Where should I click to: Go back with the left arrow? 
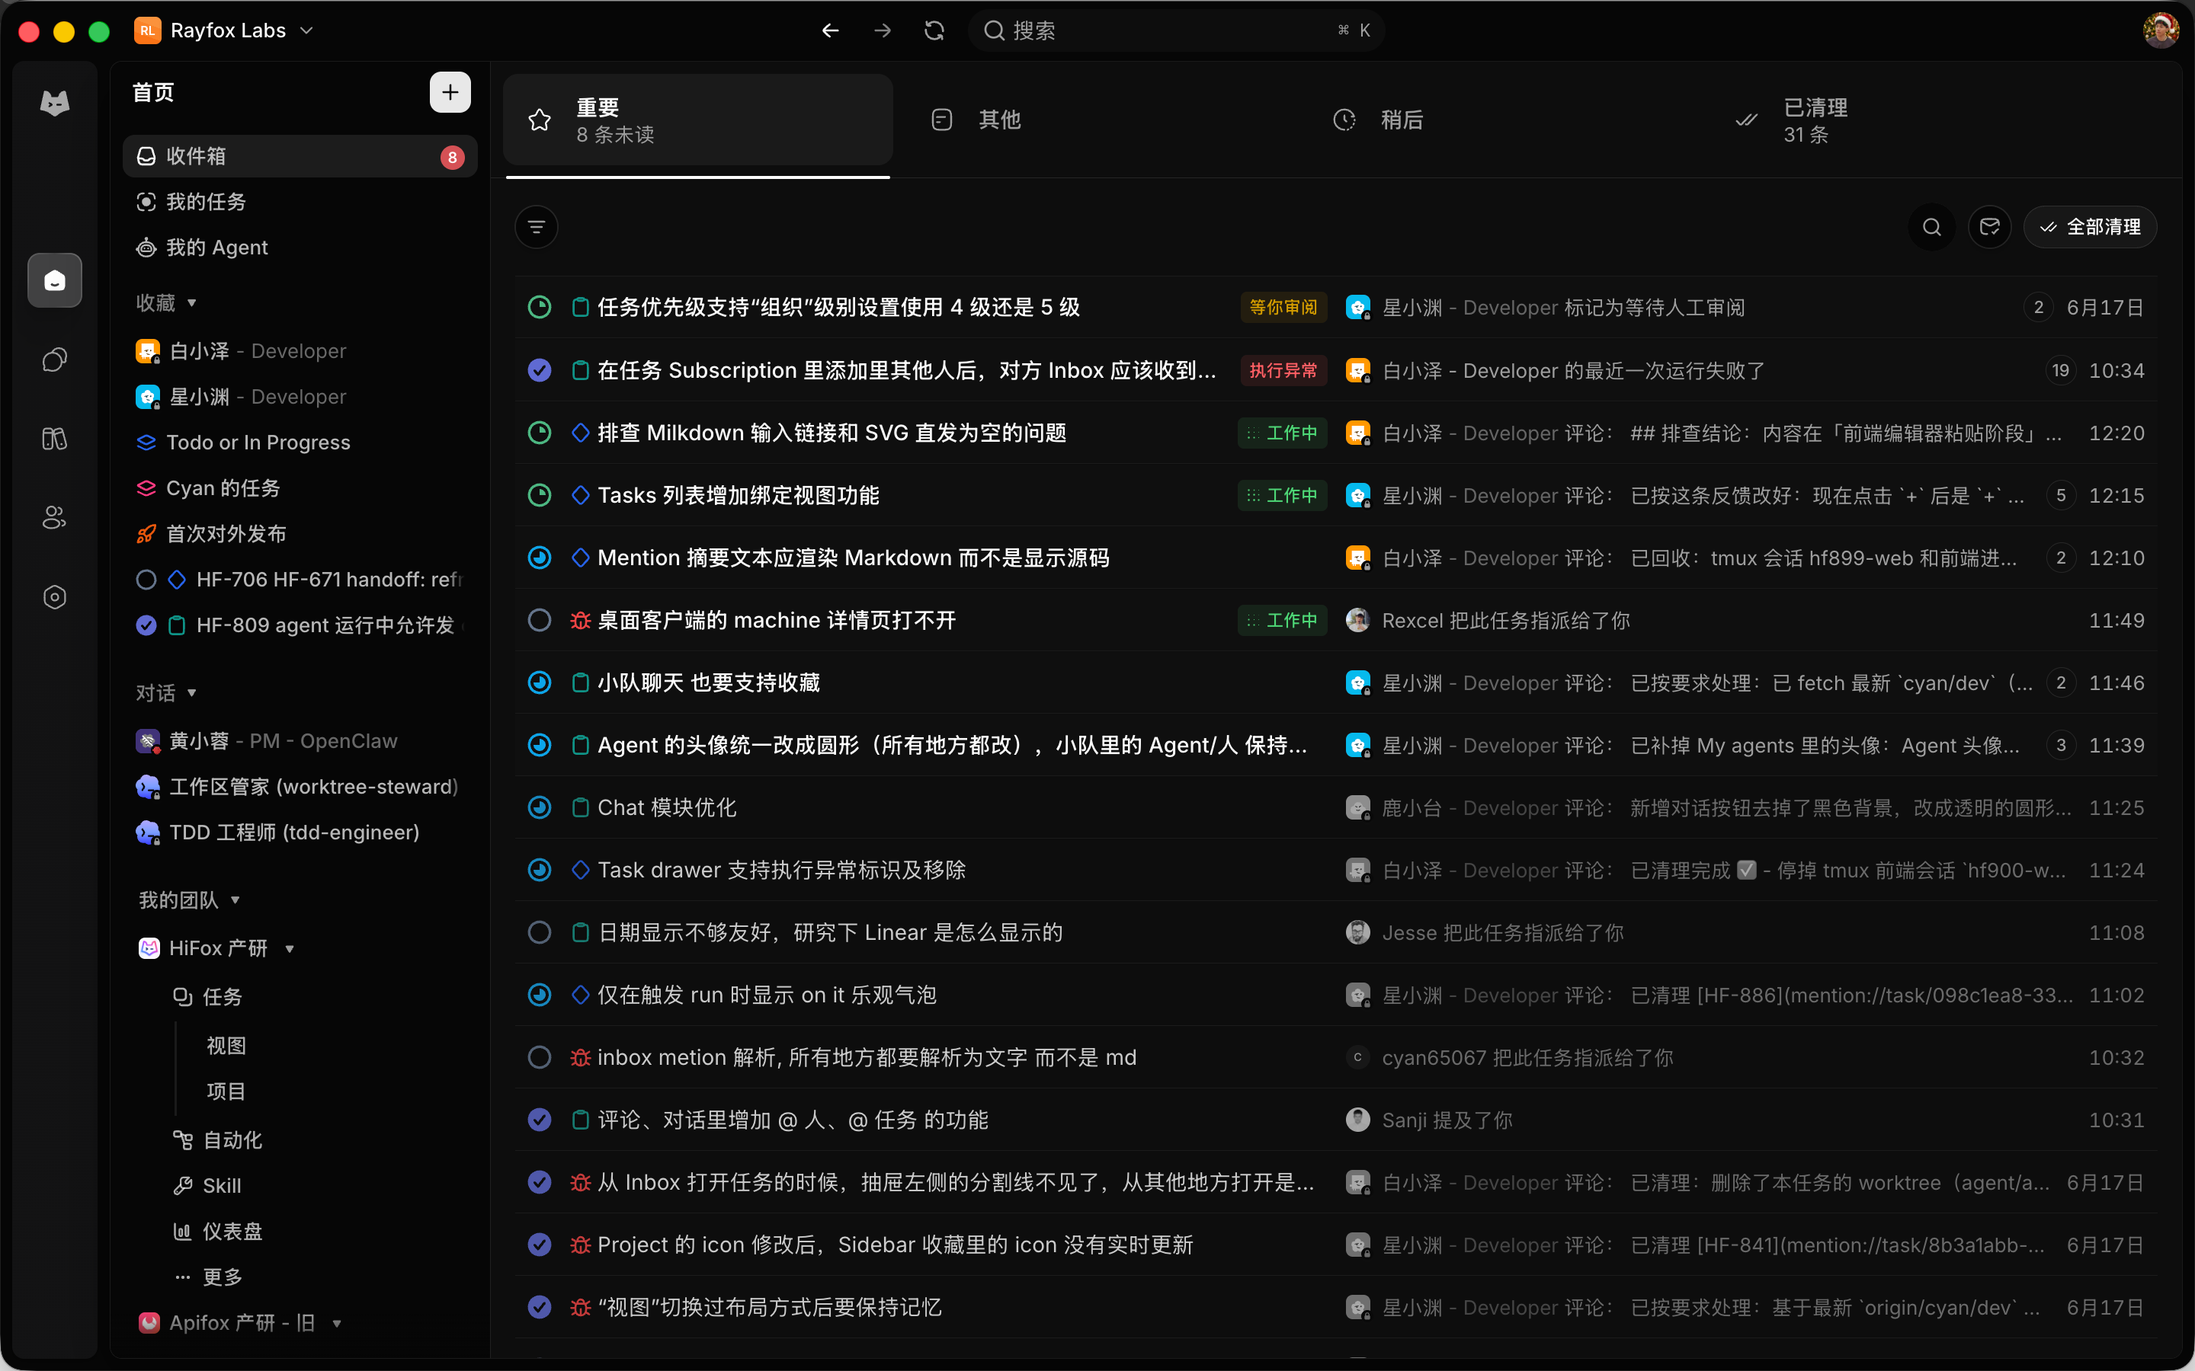tap(830, 30)
